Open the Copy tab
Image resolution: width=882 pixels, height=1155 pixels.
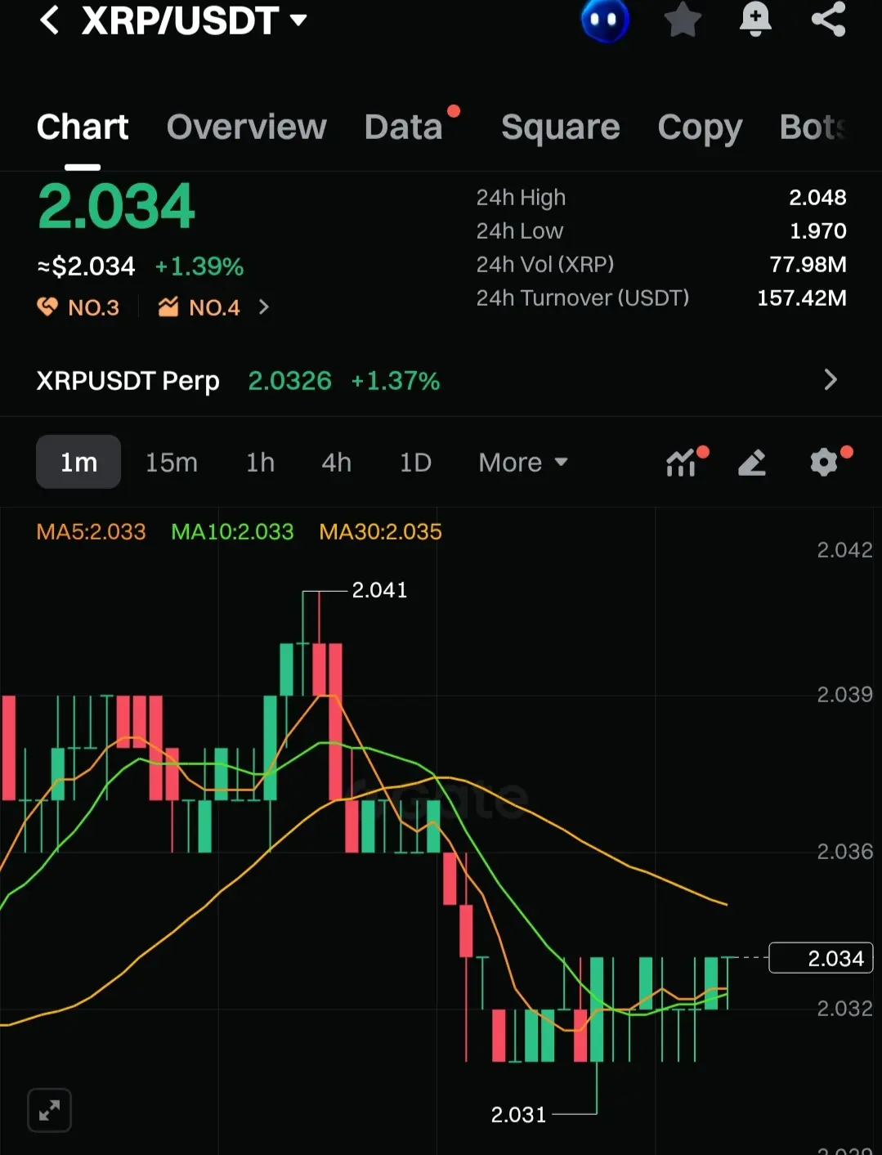point(700,128)
